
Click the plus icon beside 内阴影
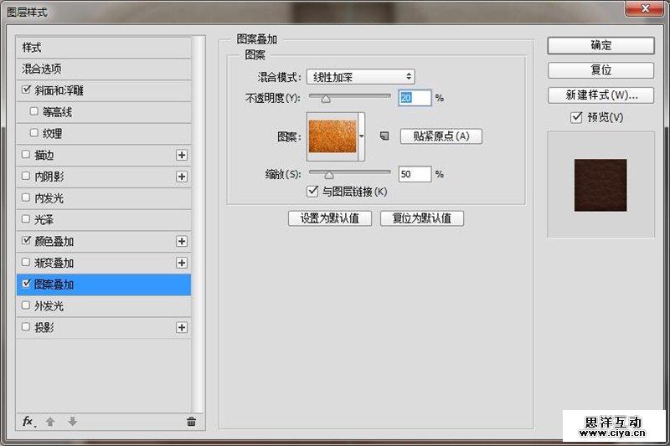[182, 177]
